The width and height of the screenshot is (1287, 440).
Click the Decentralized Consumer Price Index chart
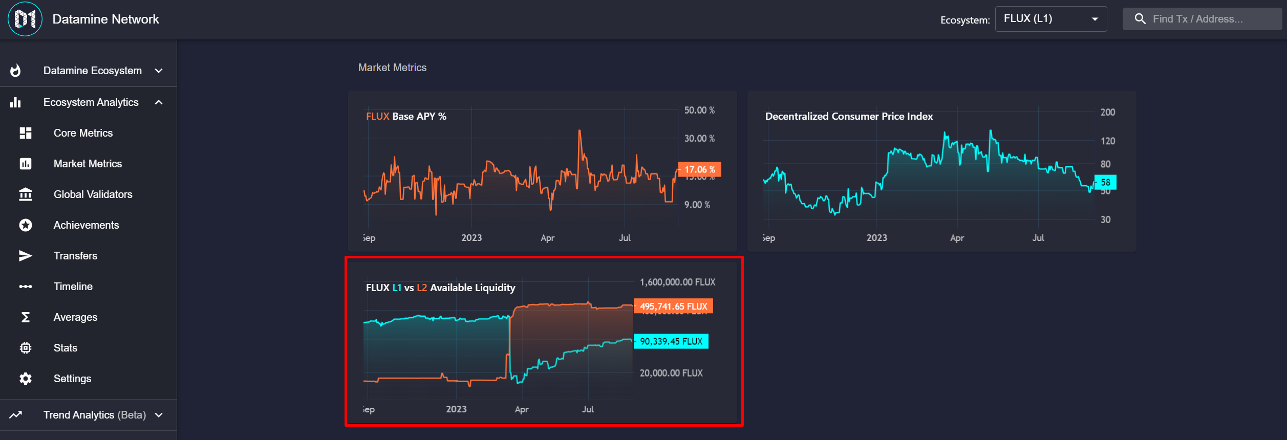[942, 171]
